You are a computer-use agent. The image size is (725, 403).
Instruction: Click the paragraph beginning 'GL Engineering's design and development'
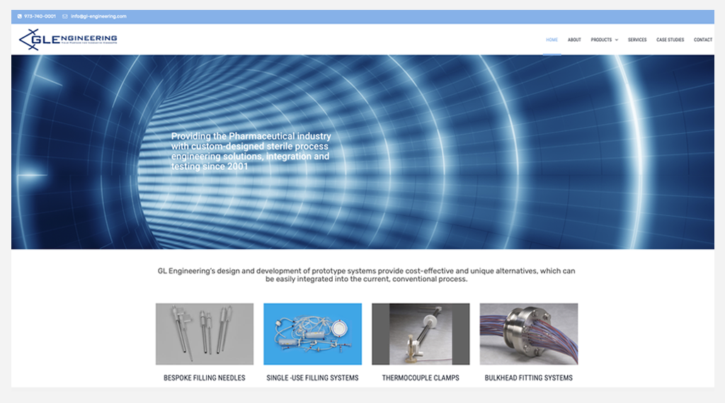(x=366, y=275)
